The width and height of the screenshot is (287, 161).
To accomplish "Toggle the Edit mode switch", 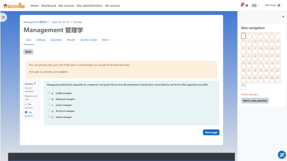I will point(280,5).
